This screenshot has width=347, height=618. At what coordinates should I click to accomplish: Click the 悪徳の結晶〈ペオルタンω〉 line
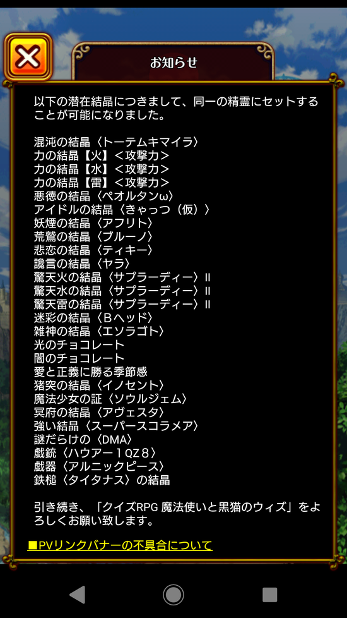(104, 196)
